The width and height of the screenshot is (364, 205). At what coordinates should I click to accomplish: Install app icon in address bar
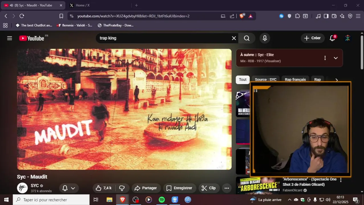point(223,16)
